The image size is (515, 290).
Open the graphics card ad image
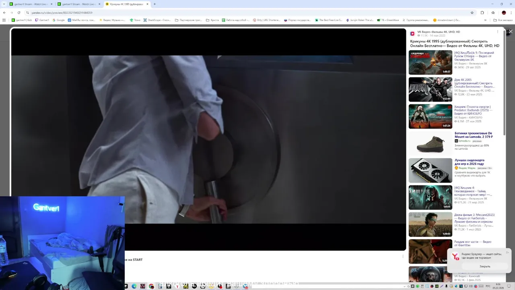pos(431,170)
